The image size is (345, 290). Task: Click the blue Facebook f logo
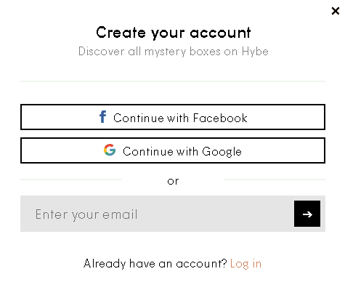[102, 117]
